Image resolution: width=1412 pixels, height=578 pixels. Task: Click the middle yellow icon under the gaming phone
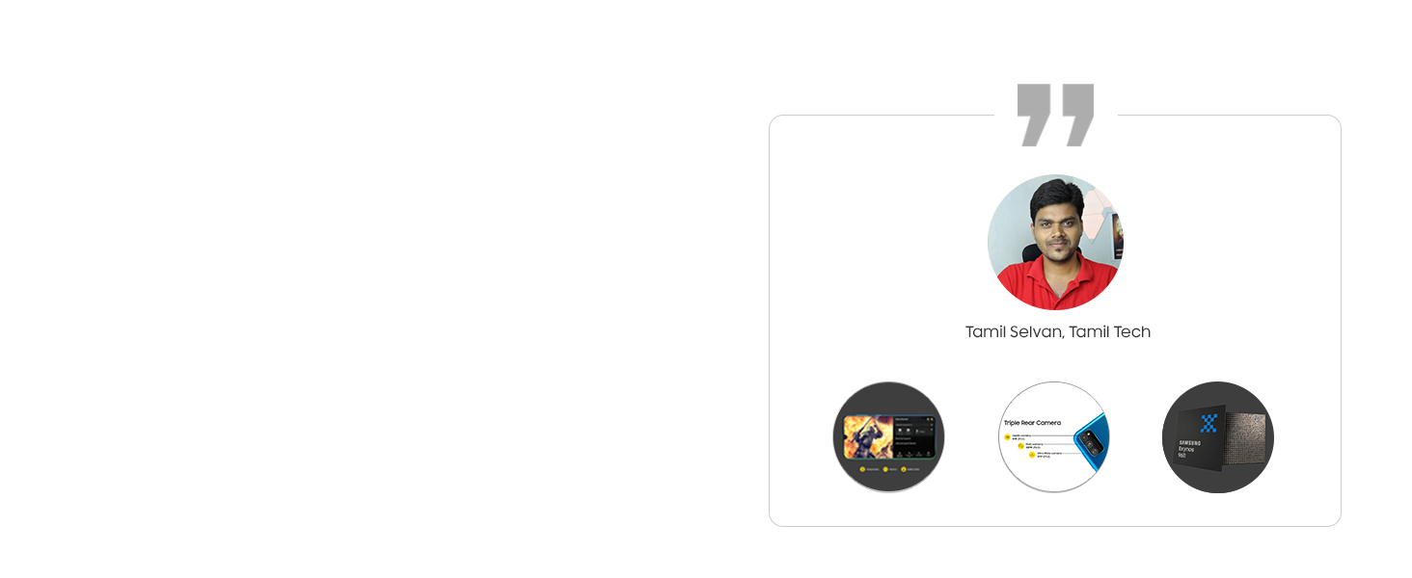click(885, 469)
